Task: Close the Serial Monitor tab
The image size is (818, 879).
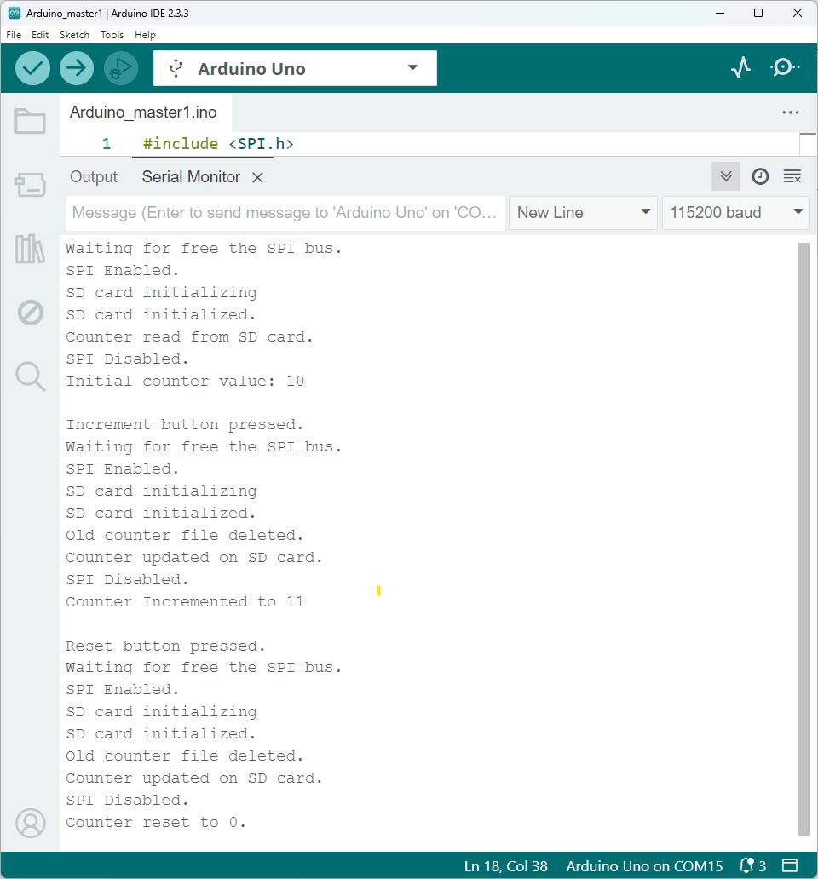Action: coord(257,178)
